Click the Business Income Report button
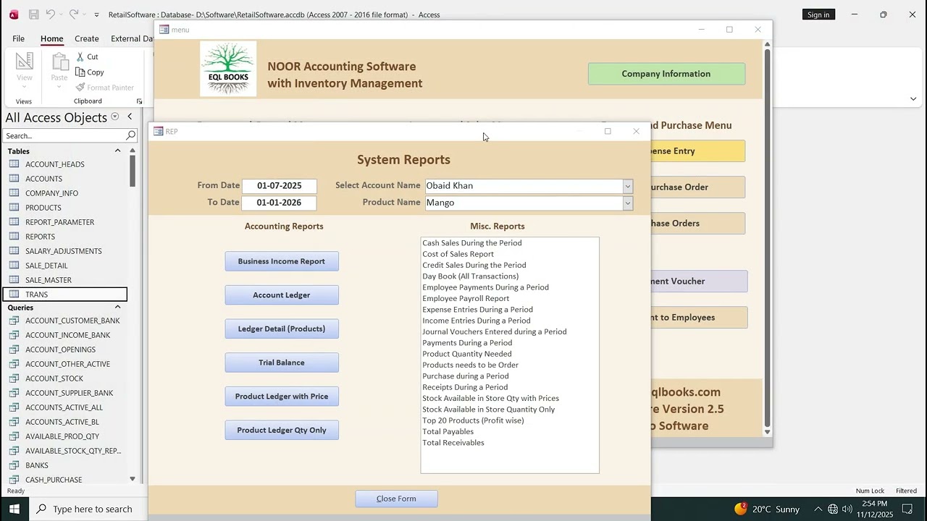 click(x=282, y=261)
